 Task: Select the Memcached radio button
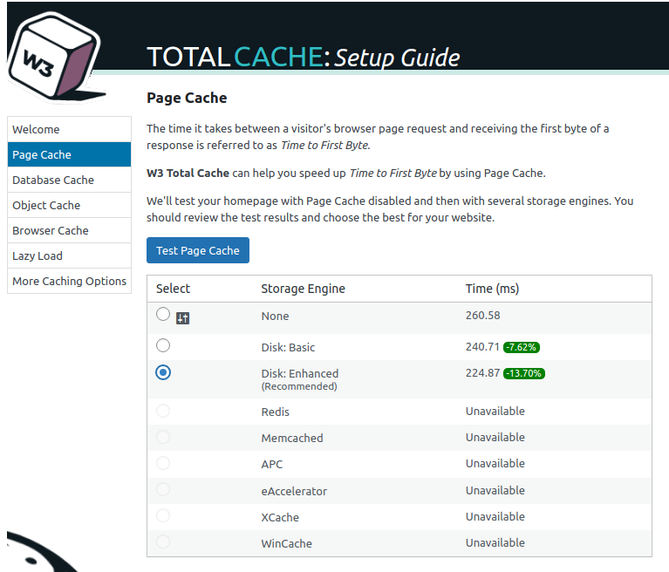click(163, 437)
